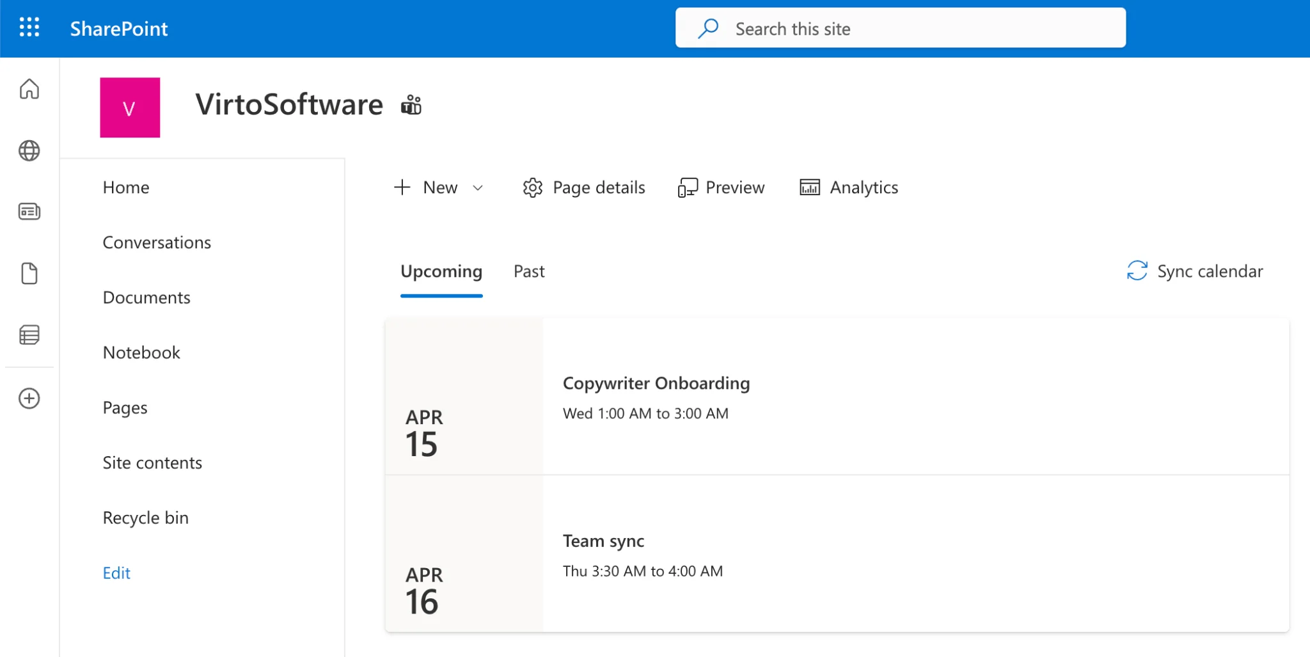Click the Thu 3:30 AM to 4:00 AM text
The image size is (1310, 657).
(643, 571)
